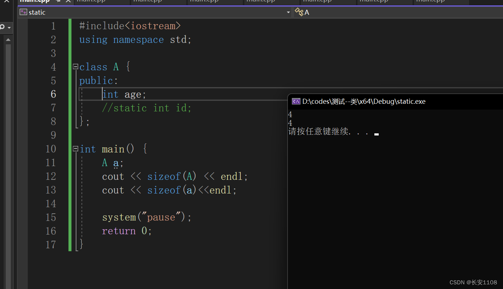Click the second '4' output line in console

(290, 123)
